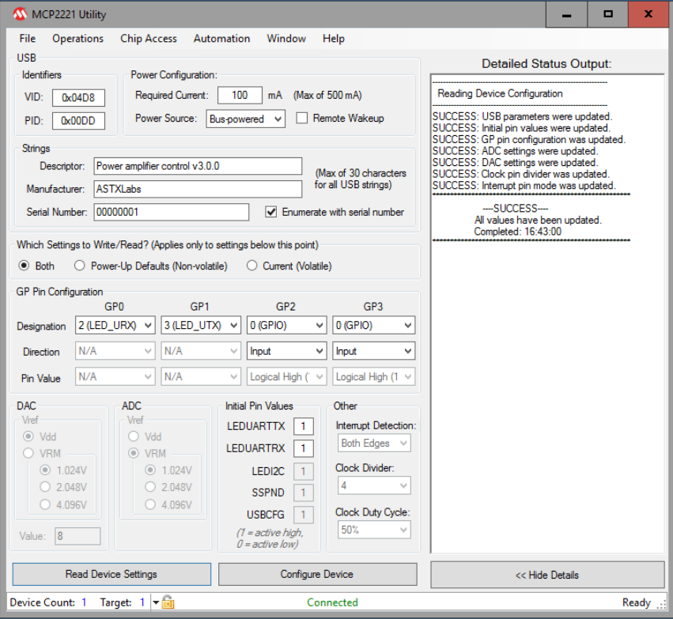Click the Ready status text

click(x=637, y=602)
